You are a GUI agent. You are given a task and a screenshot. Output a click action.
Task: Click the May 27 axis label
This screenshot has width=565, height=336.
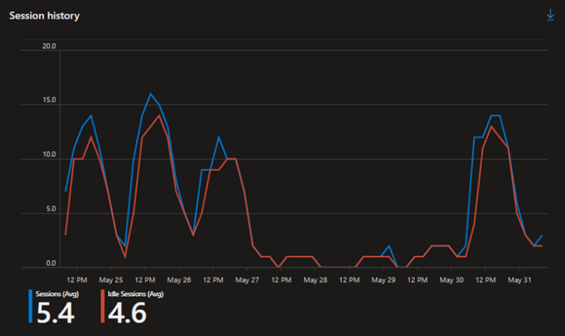[x=247, y=280]
